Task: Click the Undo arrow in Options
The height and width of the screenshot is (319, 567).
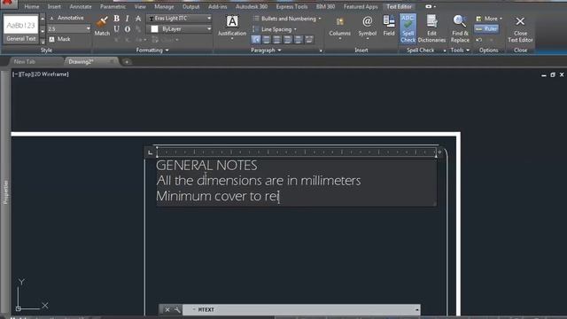Action: click(x=478, y=40)
